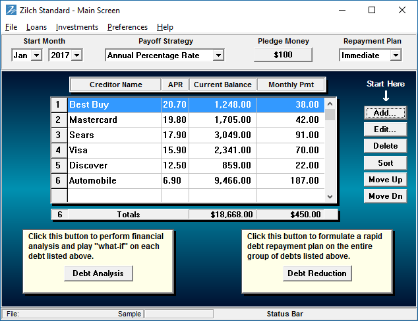Screen dimensions: 418x321
Task: Click the Totals label
Action: [129, 215]
